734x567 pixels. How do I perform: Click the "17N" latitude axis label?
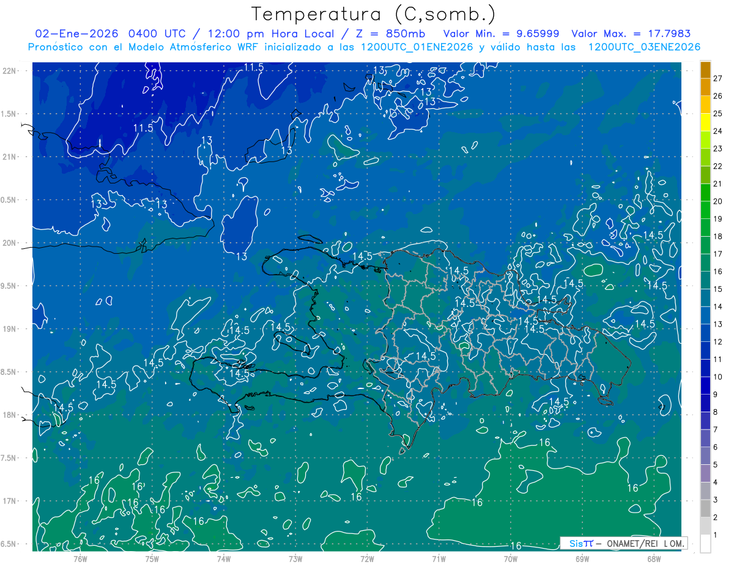click(x=10, y=501)
